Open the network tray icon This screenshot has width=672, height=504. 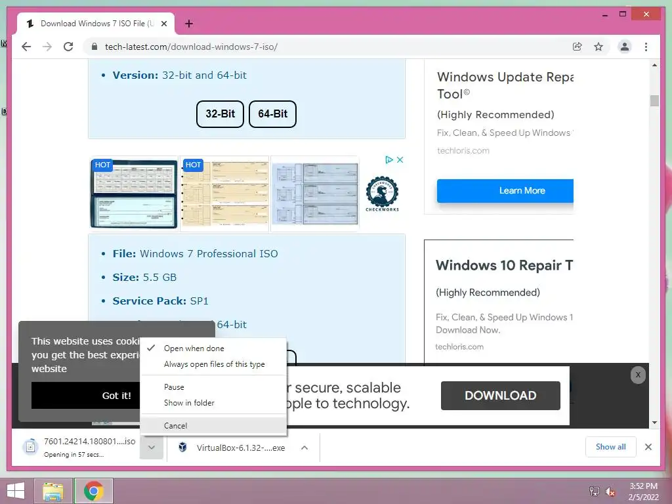tap(594, 491)
